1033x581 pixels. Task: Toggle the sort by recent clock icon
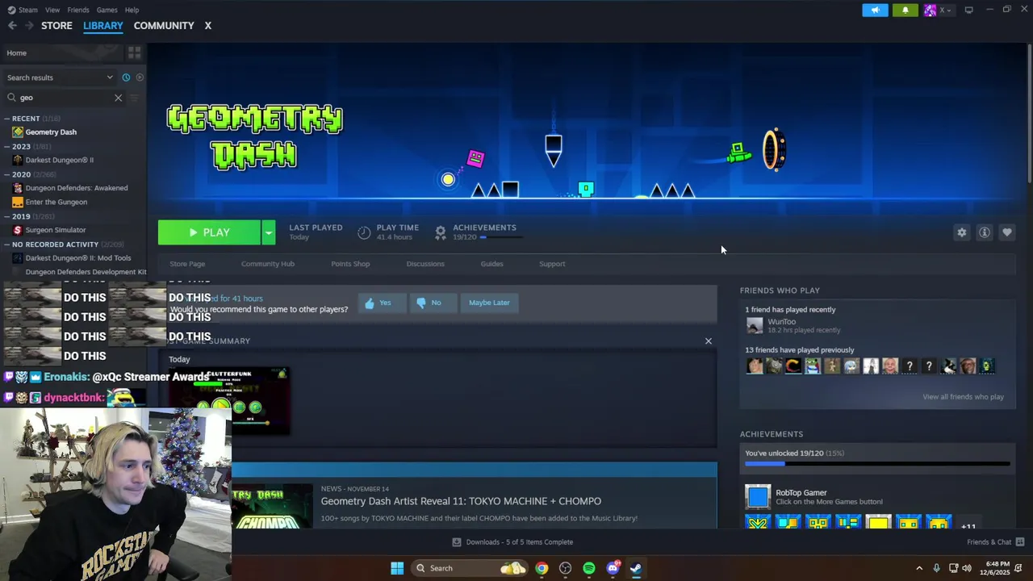pos(126,77)
